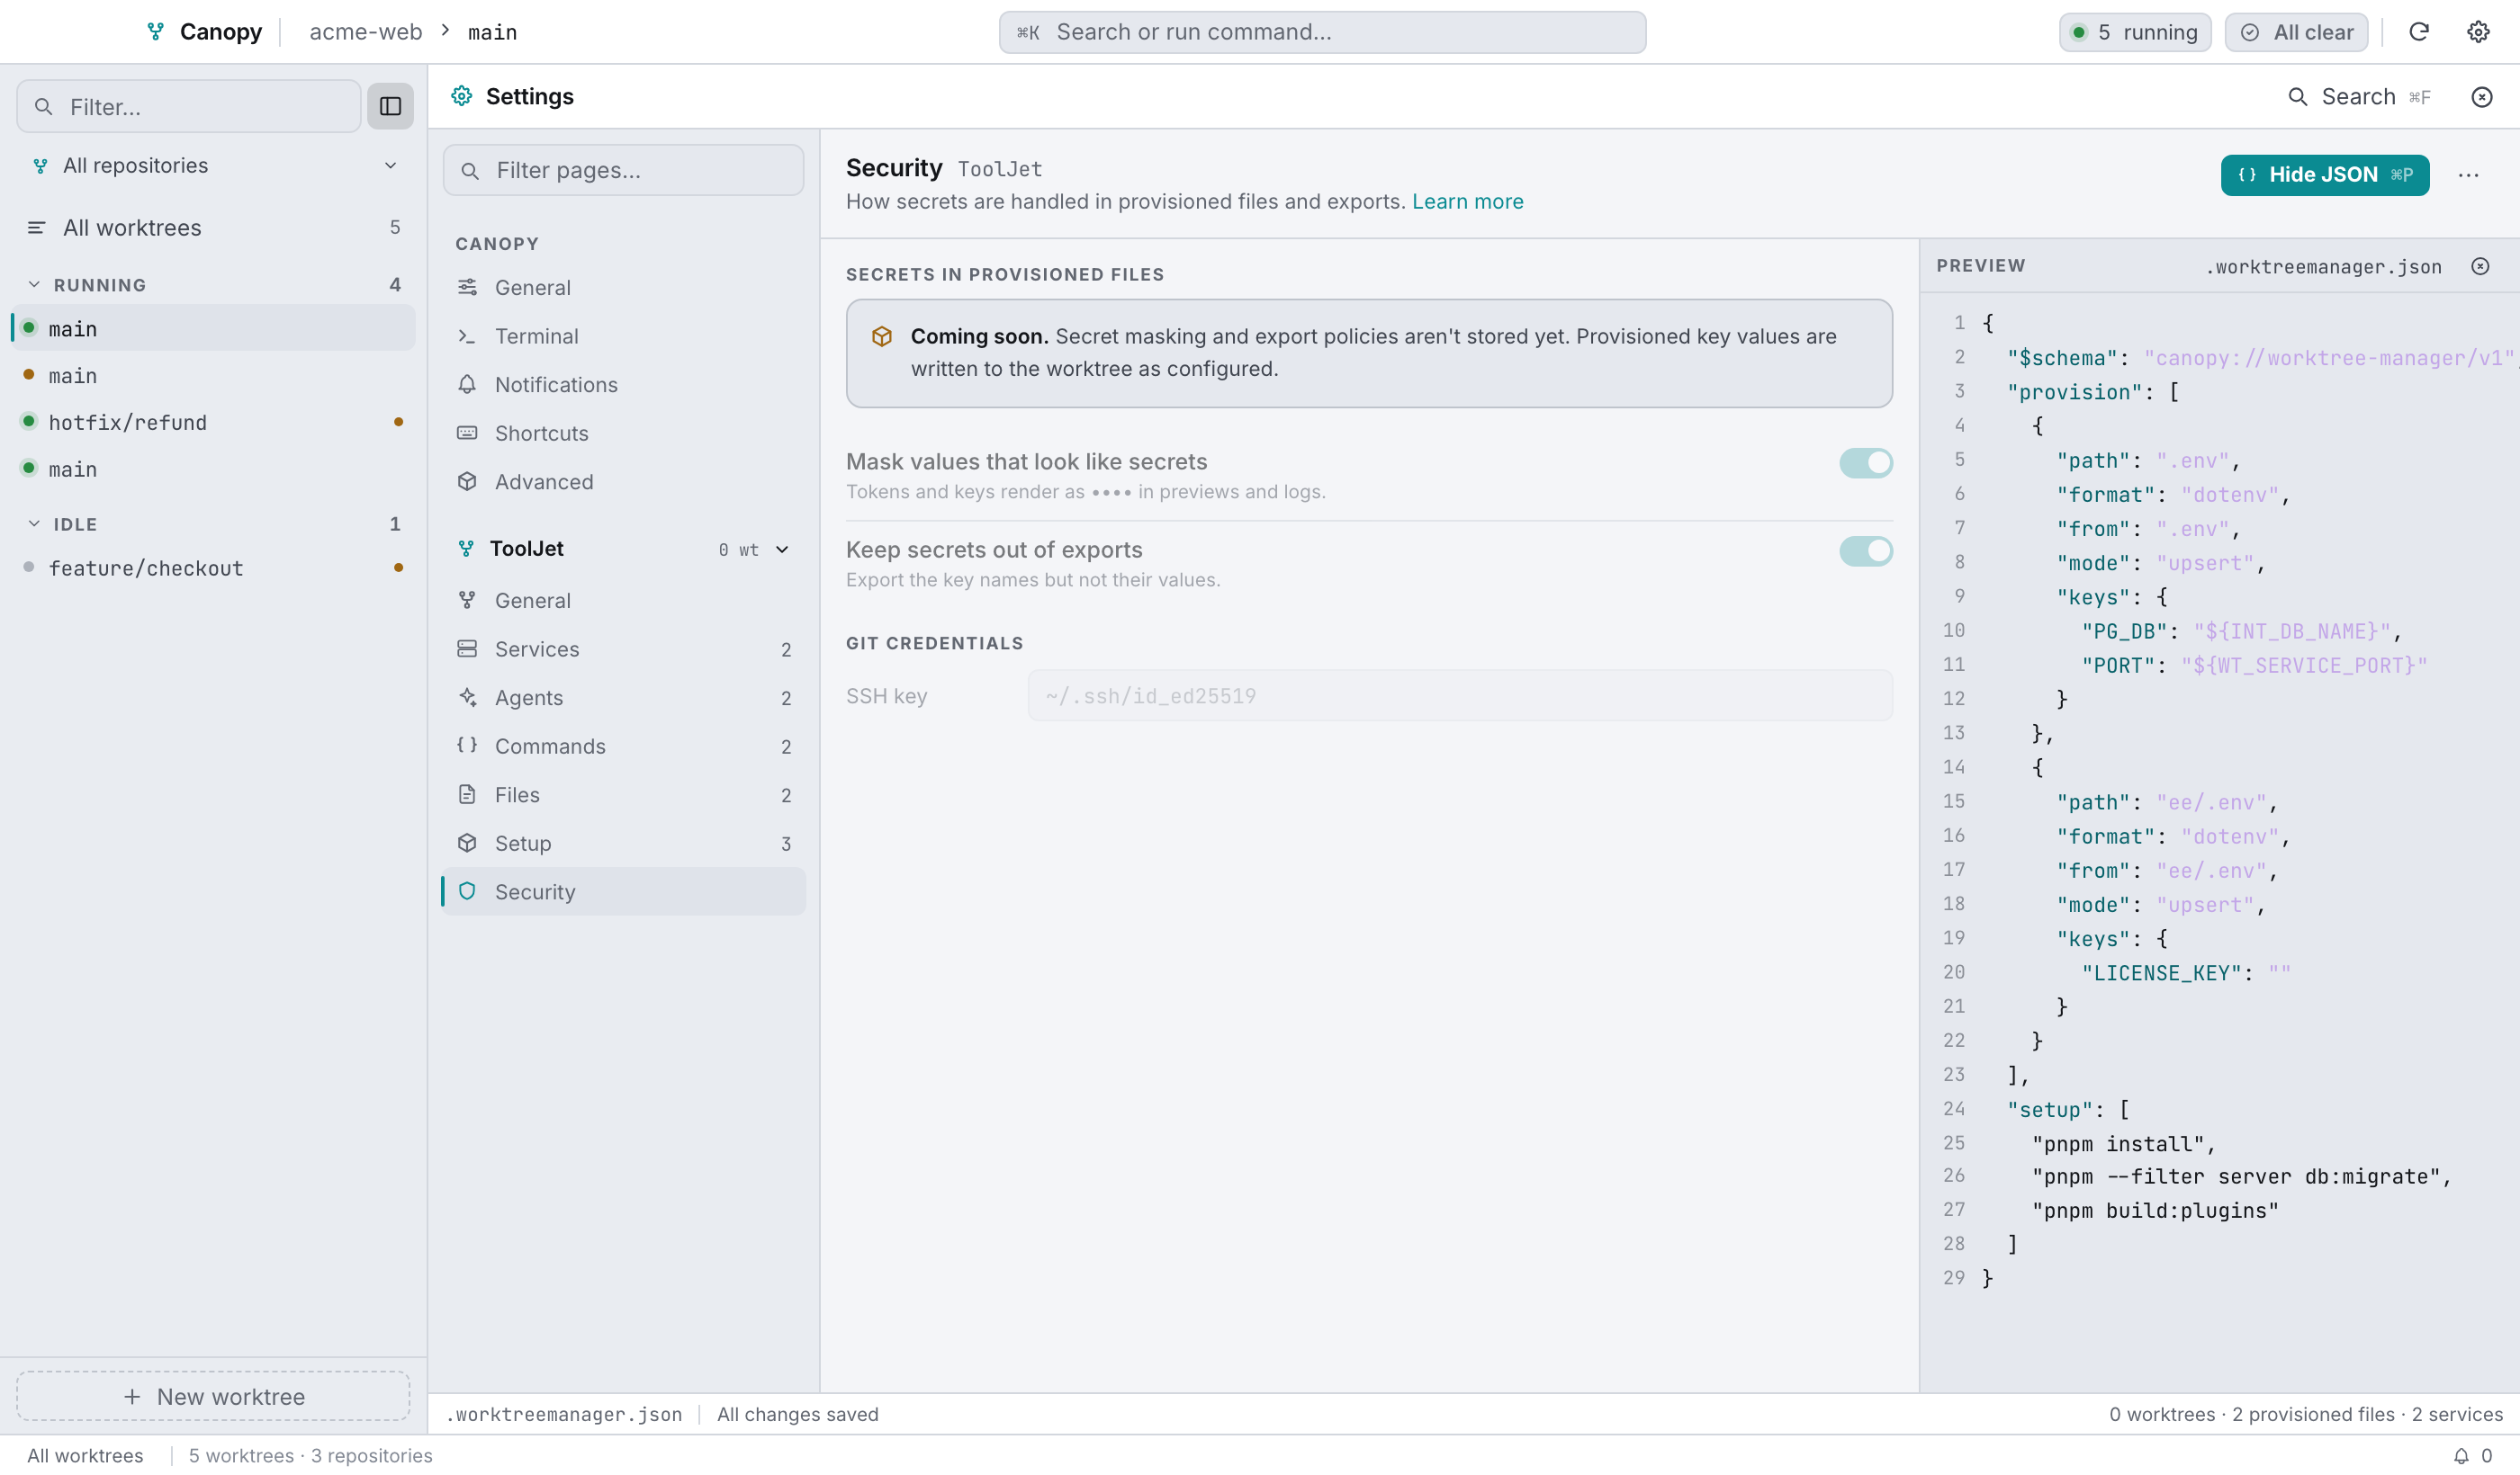2520x1475 pixels.
Task: Select the feature/checkout worktree
Action: coord(214,568)
